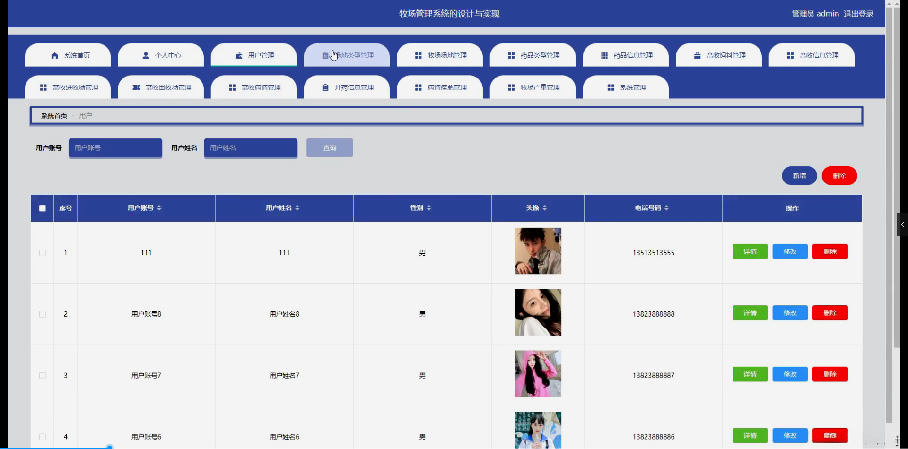Screen dimensions: 908x449
Task: Sort the table by 电话号码 column arrows
Action: click(x=667, y=208)
